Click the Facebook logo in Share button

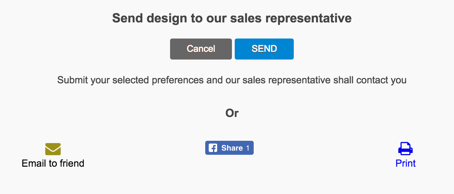click(213, 148)
